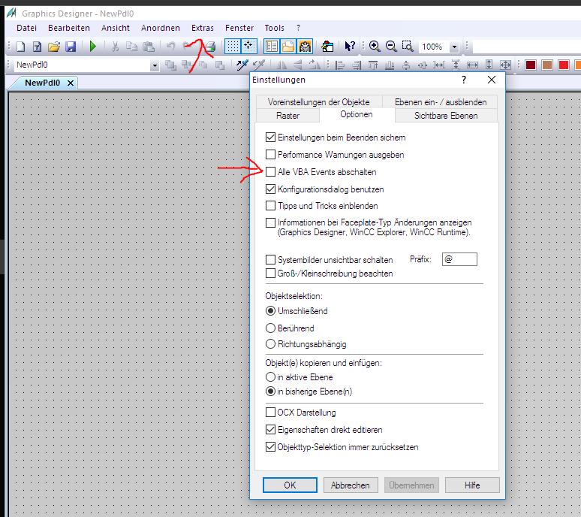Click the Copy icon in the toolbar
The image size is (581, 517).
pyautogui.click(x=131, y=47)
